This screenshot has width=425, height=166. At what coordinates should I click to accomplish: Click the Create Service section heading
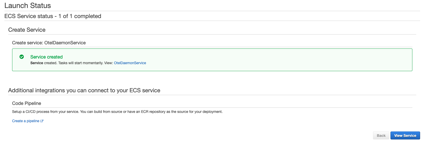coord(27,30)
